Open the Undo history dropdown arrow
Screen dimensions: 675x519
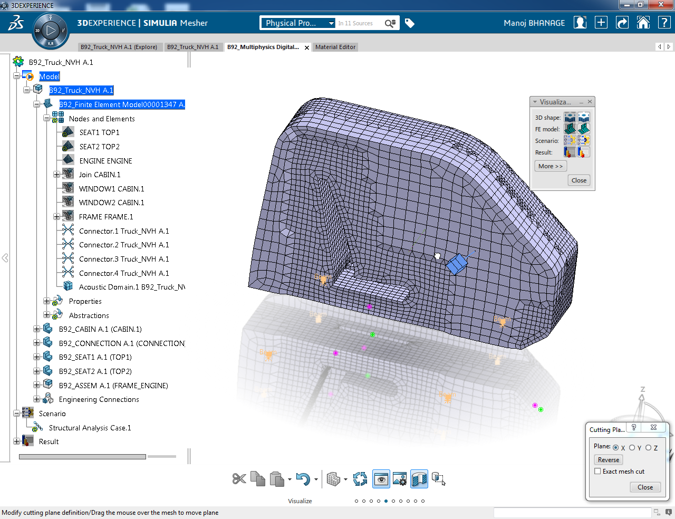pos(316,479)
